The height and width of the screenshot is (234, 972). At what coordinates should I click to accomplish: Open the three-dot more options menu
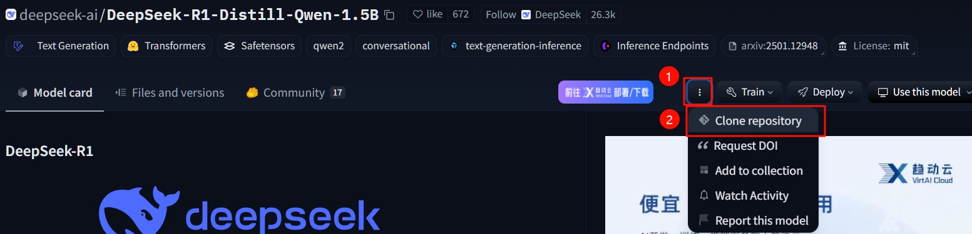point(699,92)
